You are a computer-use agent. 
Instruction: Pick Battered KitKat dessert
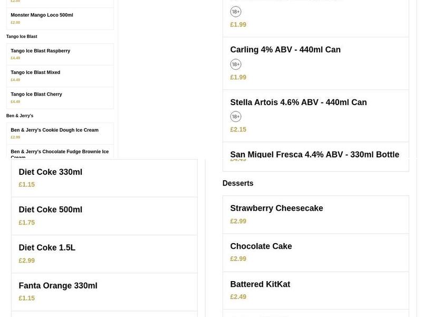(315, 290)
